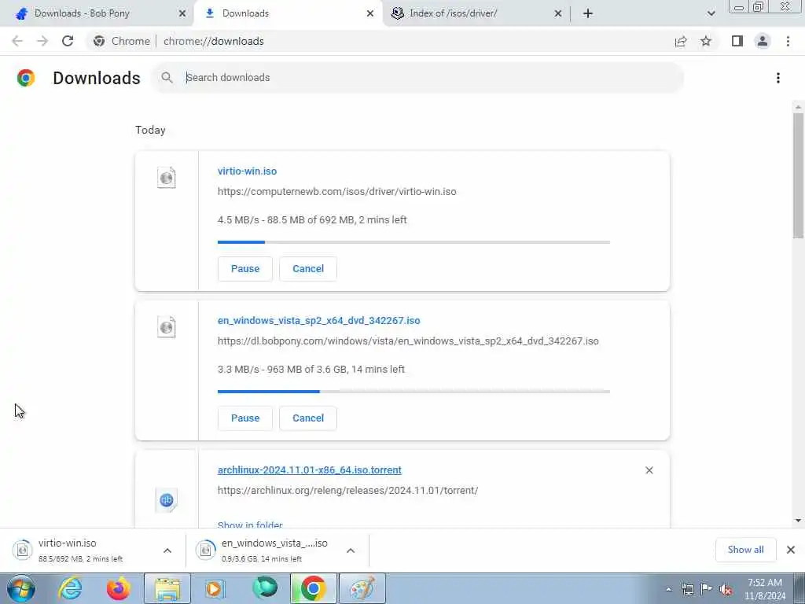
Task: Close the downloads shelf bar
Action: (x=791, y=550)
